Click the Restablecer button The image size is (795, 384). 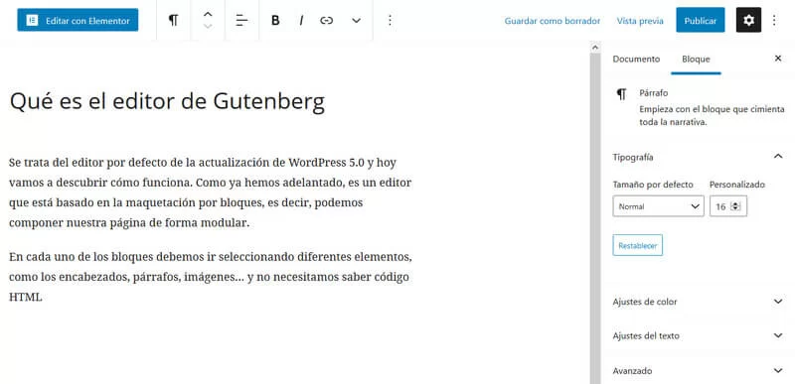(637, 245)
